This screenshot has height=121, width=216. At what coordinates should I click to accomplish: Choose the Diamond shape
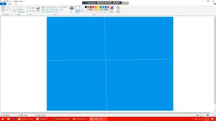pos(45,9)
